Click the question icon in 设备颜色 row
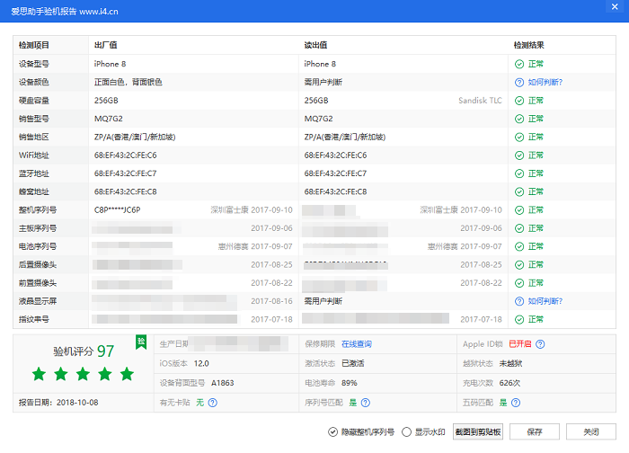The image size is (629, 453). (519, 83)
